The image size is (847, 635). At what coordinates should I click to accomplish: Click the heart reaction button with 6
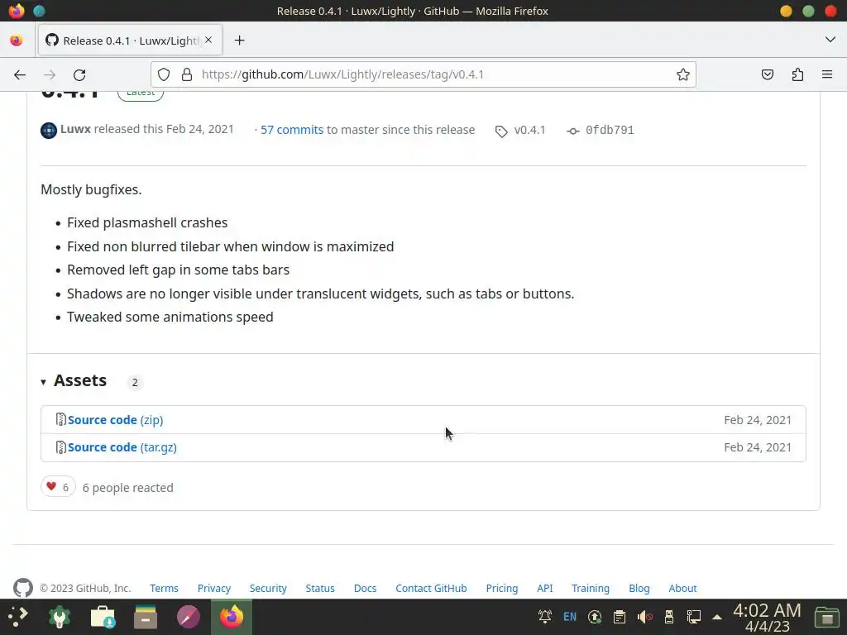tap(58, 487)
